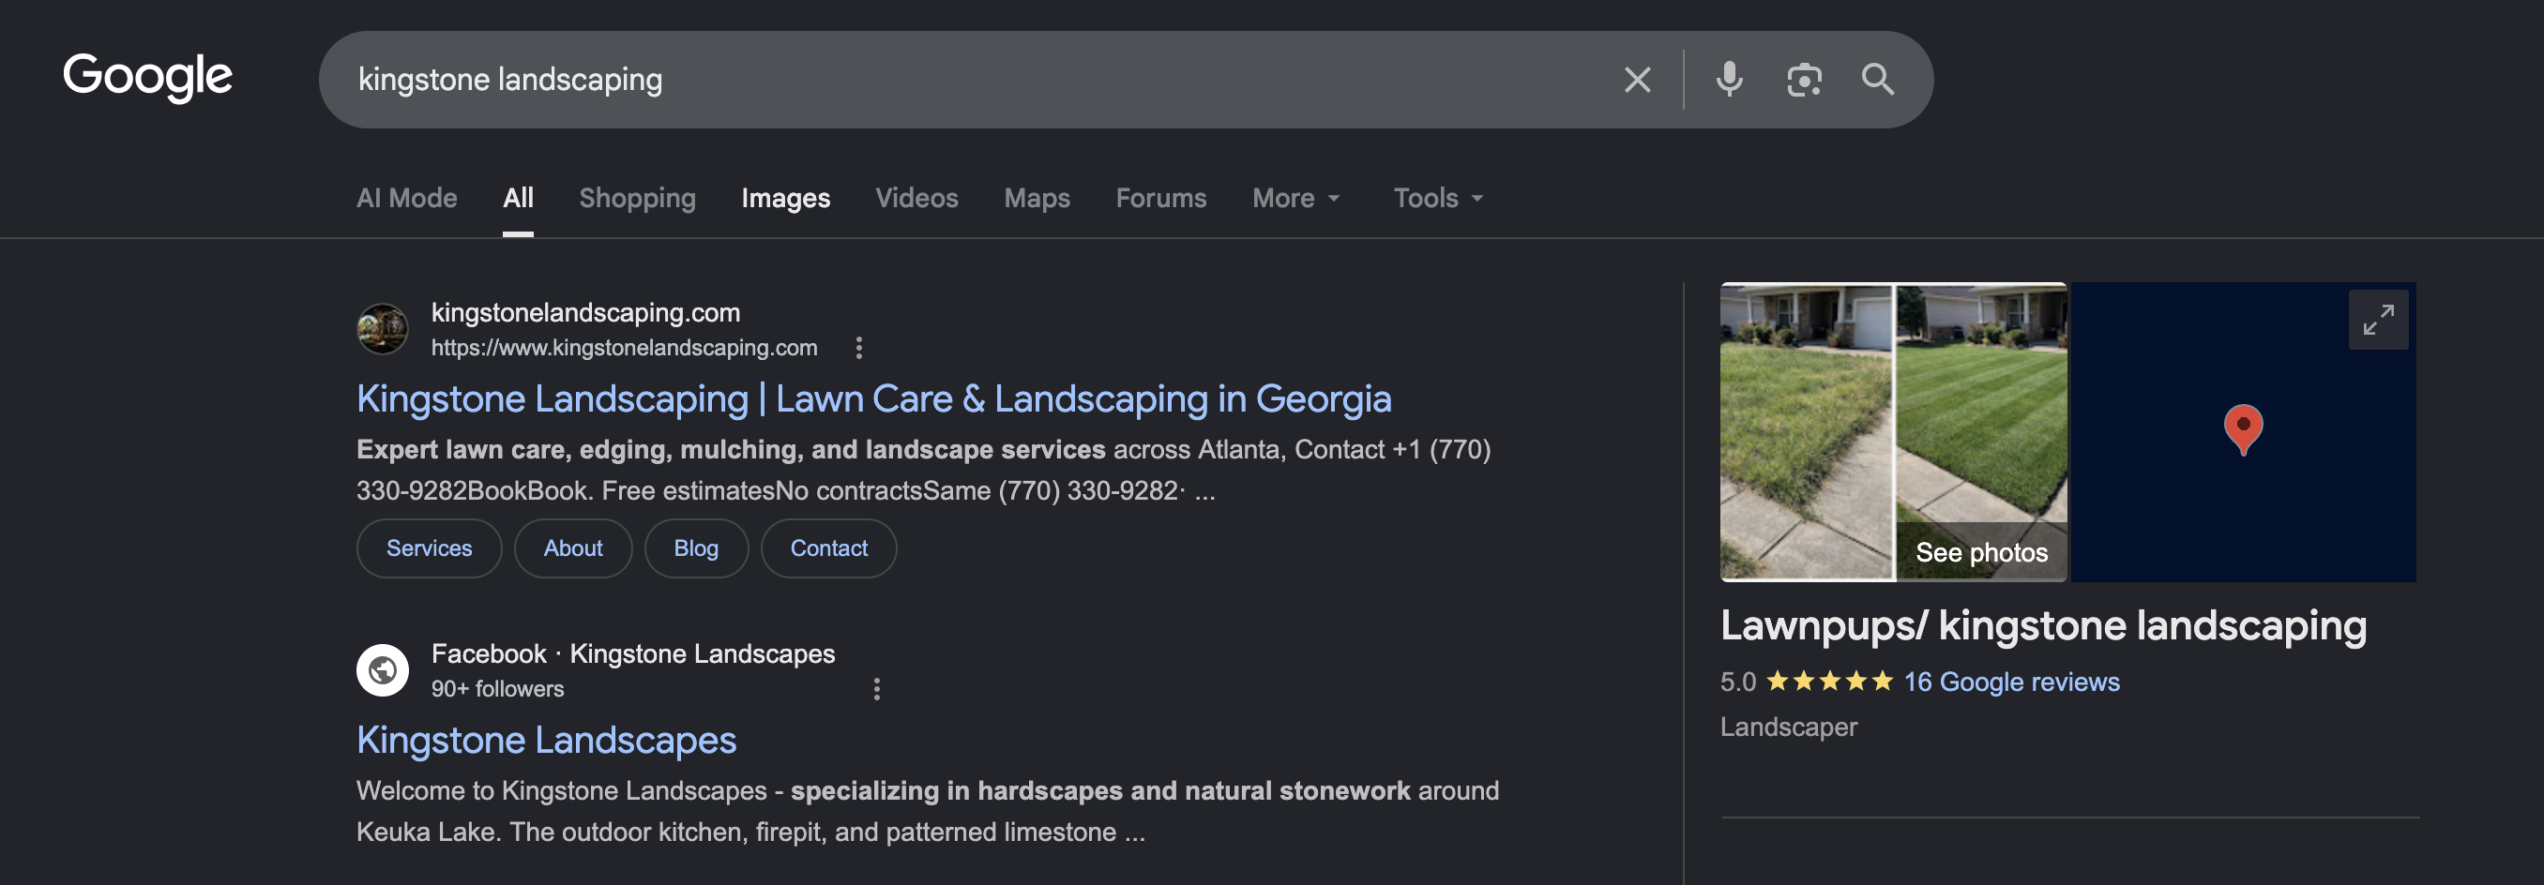Viewport: 2544px width, 885px height.
Task: Click snippet text about expert lawn care
Action: 923,470
